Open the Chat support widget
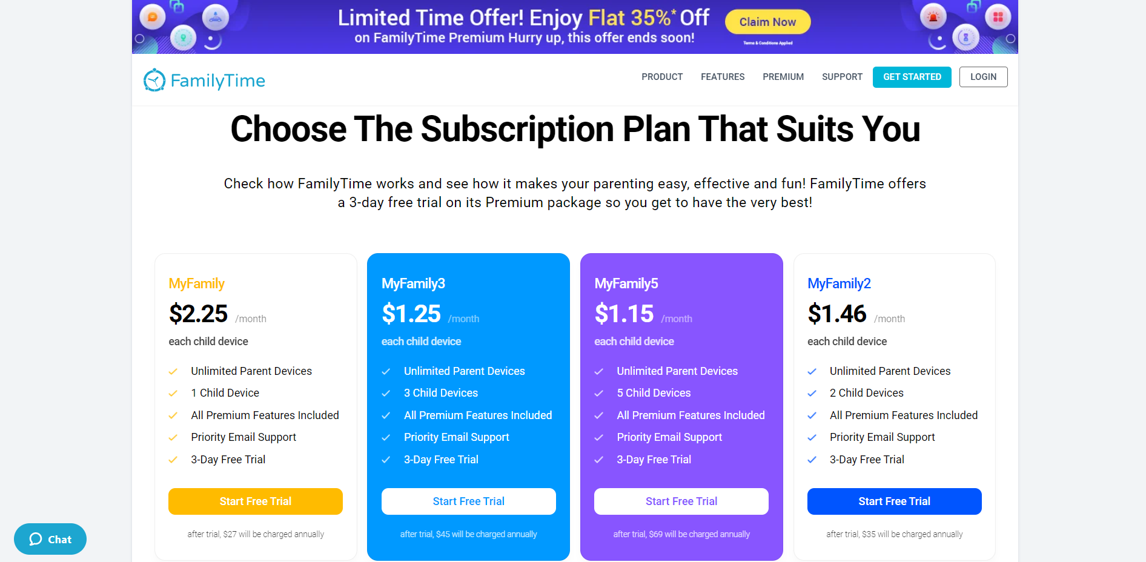 tap(50, 539)
